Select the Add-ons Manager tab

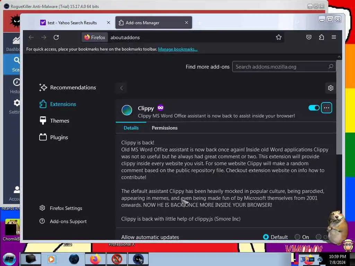coord(154,23)
